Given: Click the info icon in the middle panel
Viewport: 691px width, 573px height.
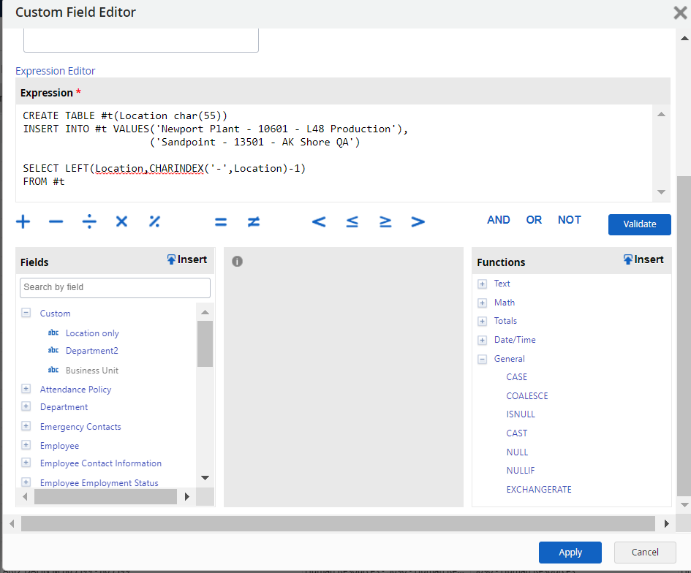Looking at the screenshot, I should pyautogui.click(x=237, y=262).
